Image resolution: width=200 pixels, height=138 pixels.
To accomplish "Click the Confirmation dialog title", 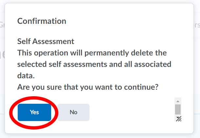I will [x=42, y=21].
